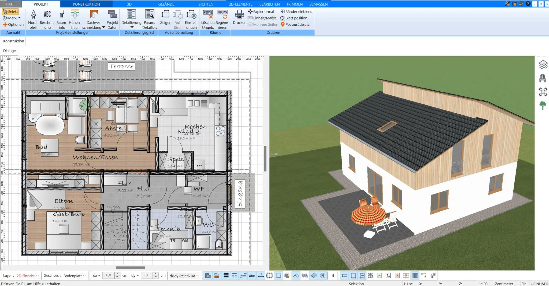Screen dimensions: 549x286
Task: Open the Layer dropdown showing 2D Einricht
Action: tap(27, 275)
